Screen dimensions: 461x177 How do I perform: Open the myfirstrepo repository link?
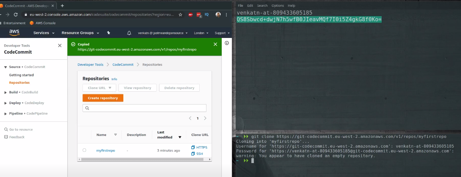pos(106,150)
